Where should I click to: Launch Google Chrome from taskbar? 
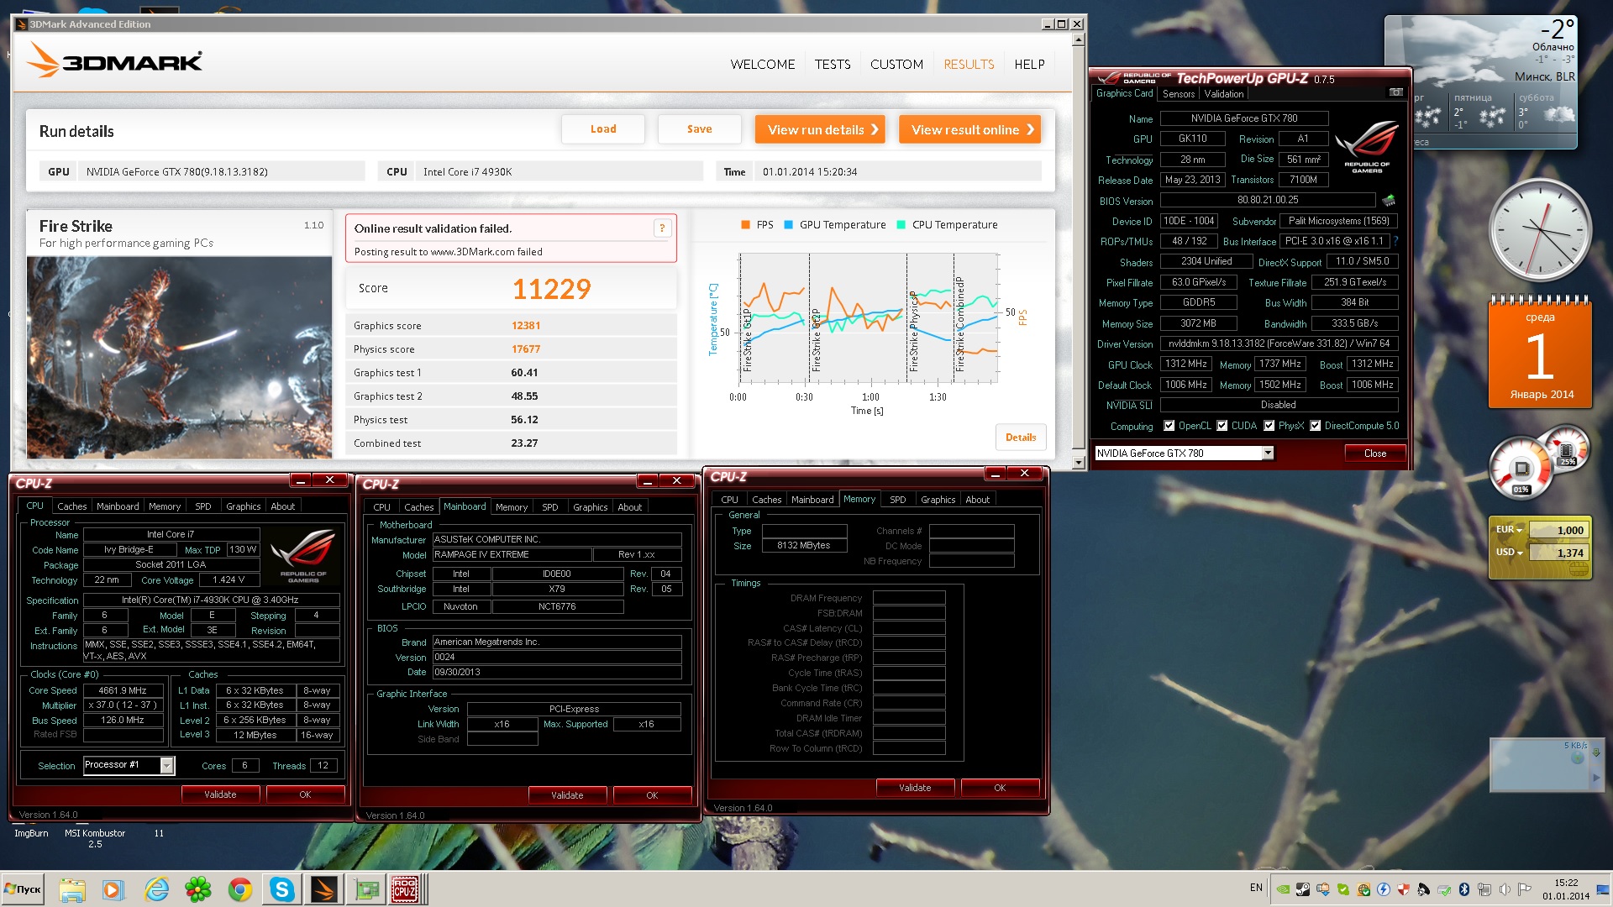240,889
